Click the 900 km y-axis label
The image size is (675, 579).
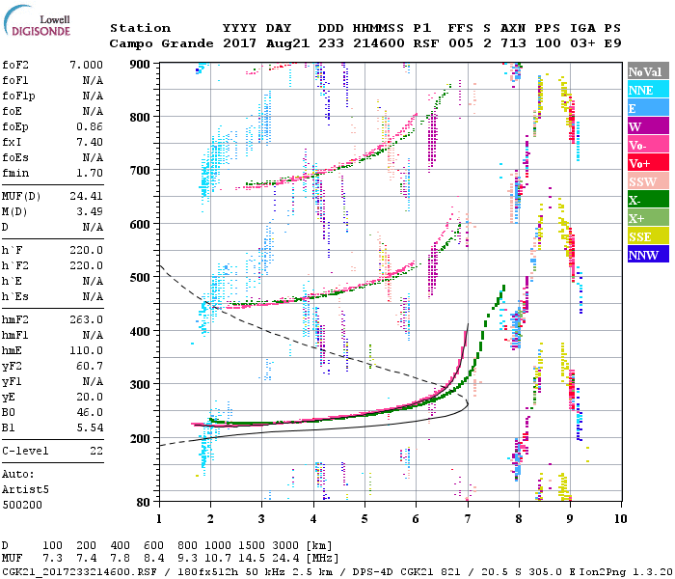click(140, 64)
